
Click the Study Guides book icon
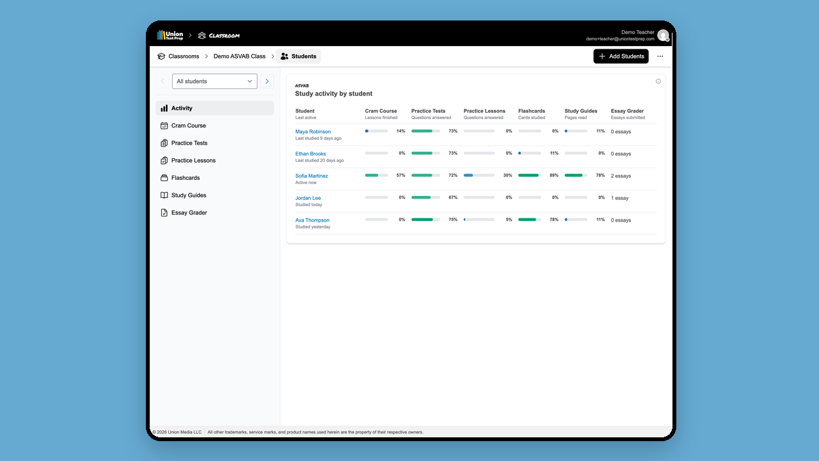click(x=164, y=195)
